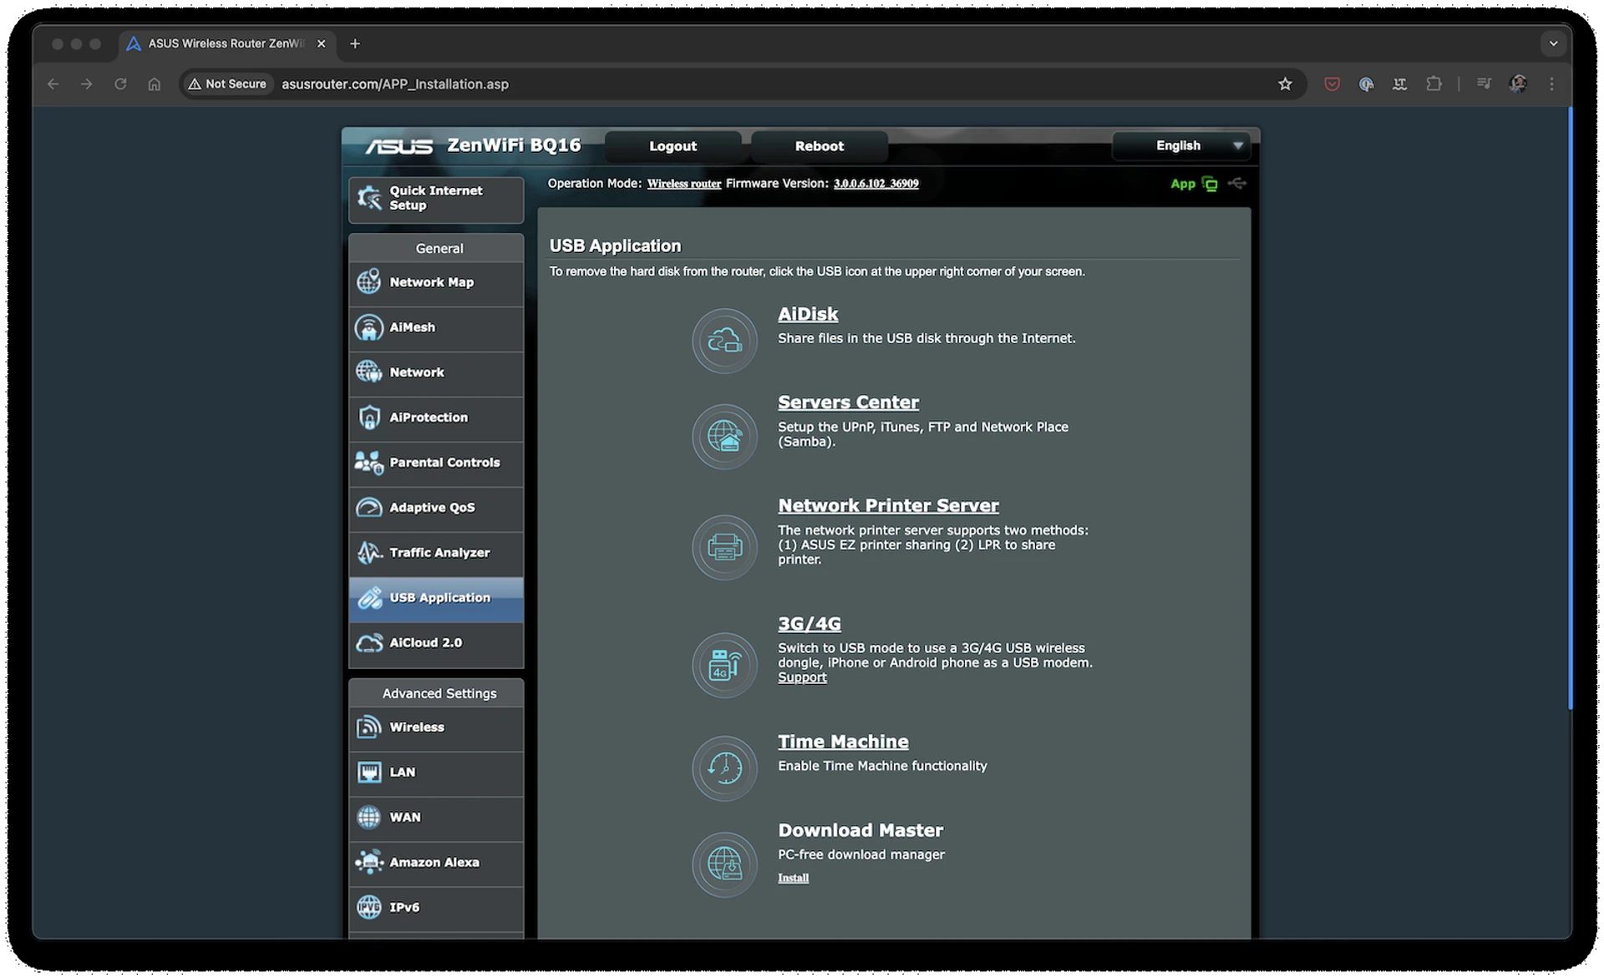This screenshot has width=1604, height=978.
Task: Click the Quick Internet Setup wand icon
Action: (368, 198)
